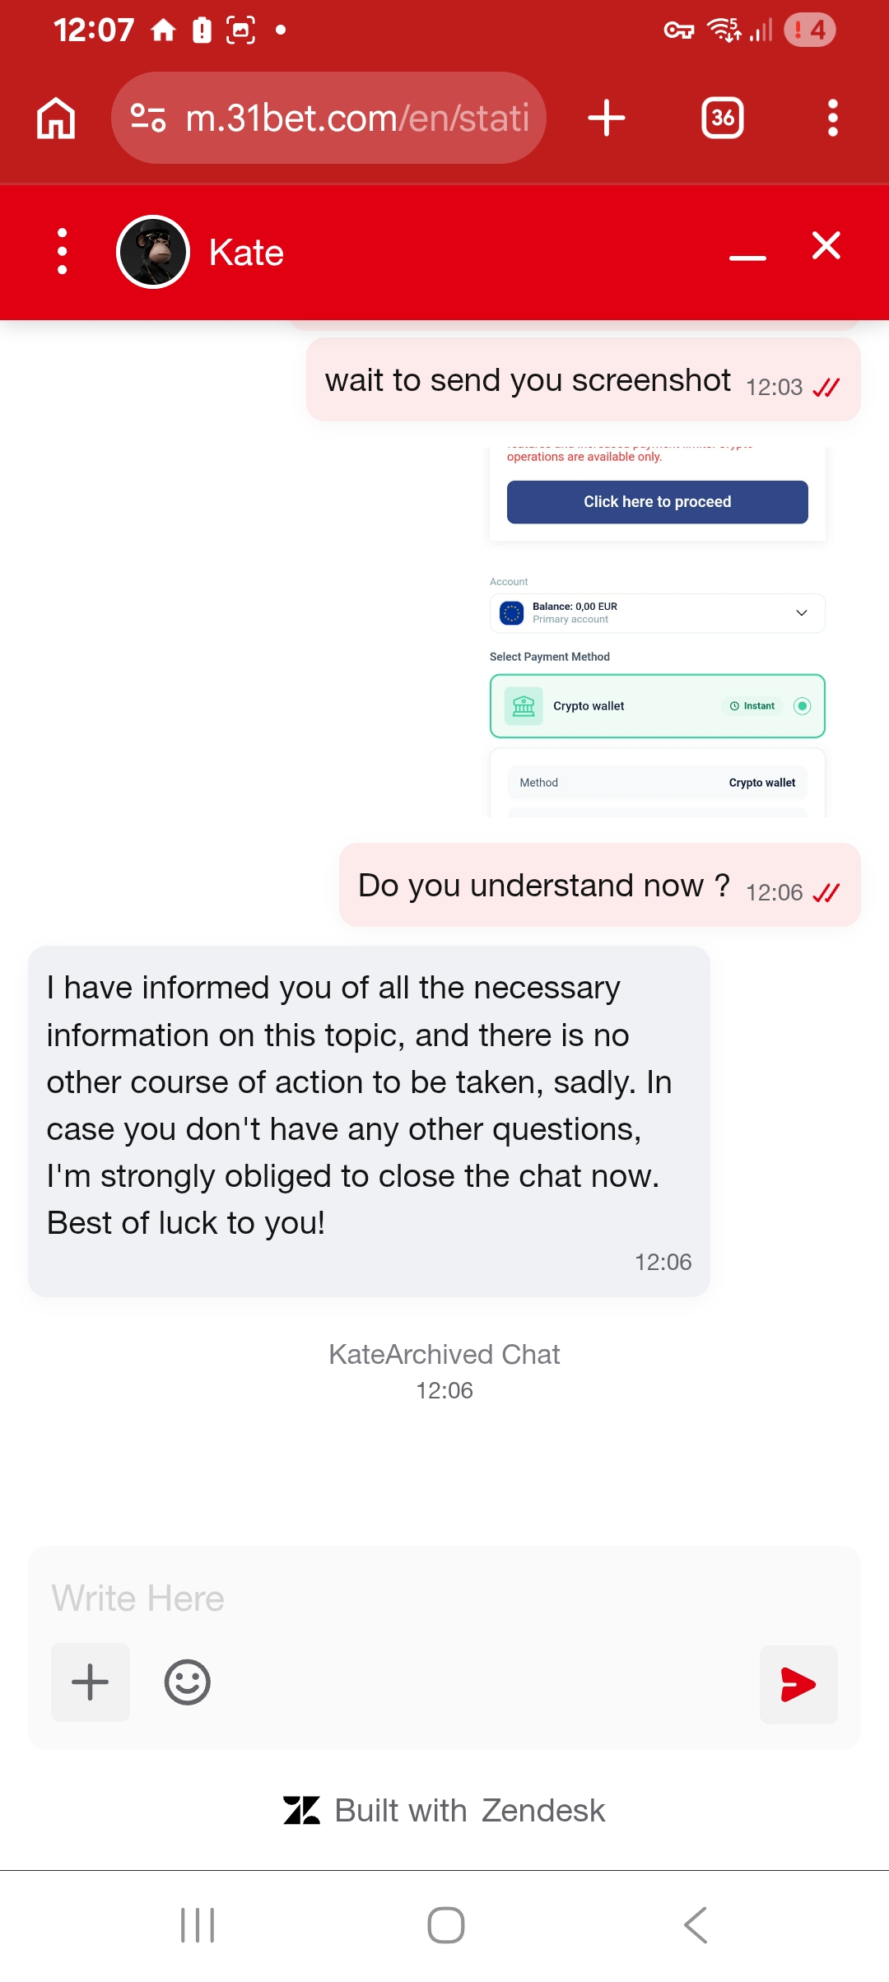Open the tab switcher showing 36

(x=723, y=118)
